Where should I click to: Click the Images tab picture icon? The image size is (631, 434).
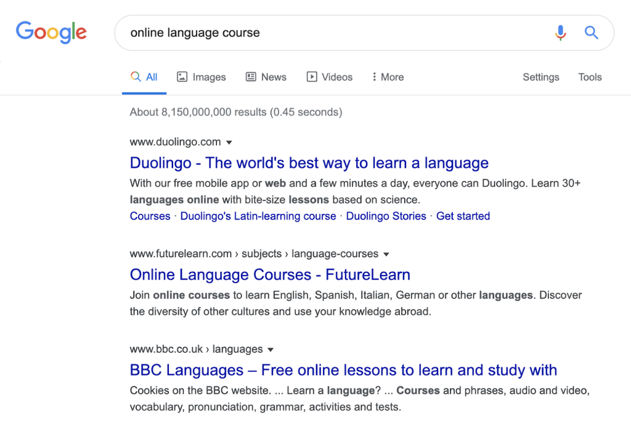[x=182, y=76]
